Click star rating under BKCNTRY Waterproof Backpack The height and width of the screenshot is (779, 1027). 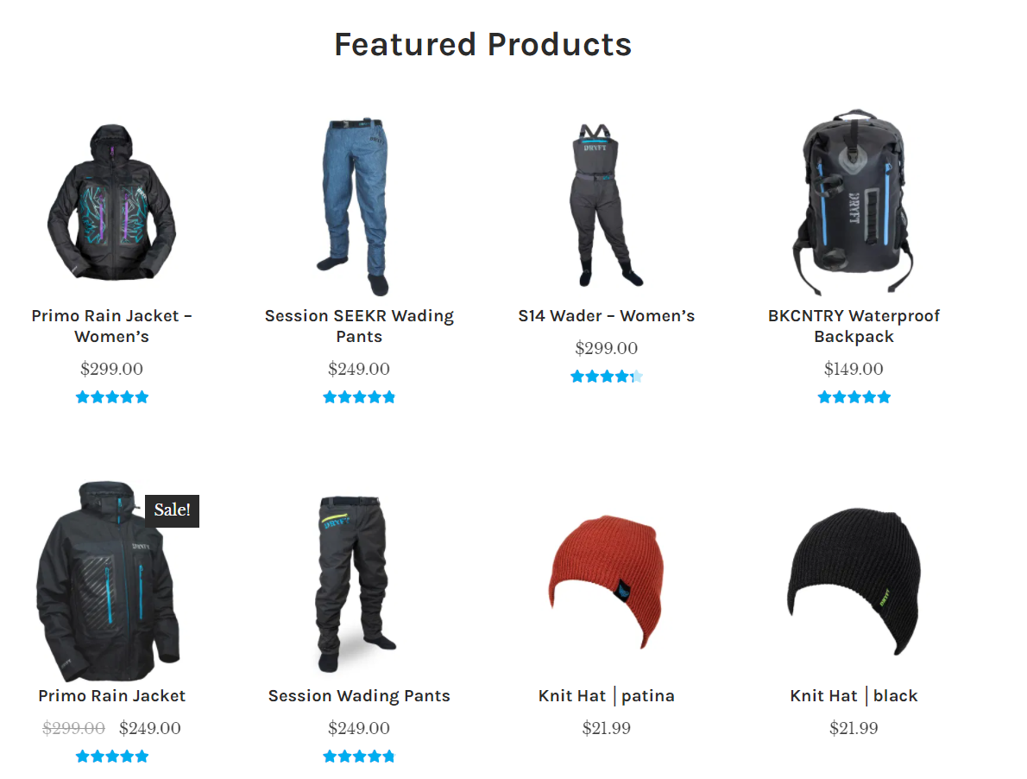tap(854, 397)
